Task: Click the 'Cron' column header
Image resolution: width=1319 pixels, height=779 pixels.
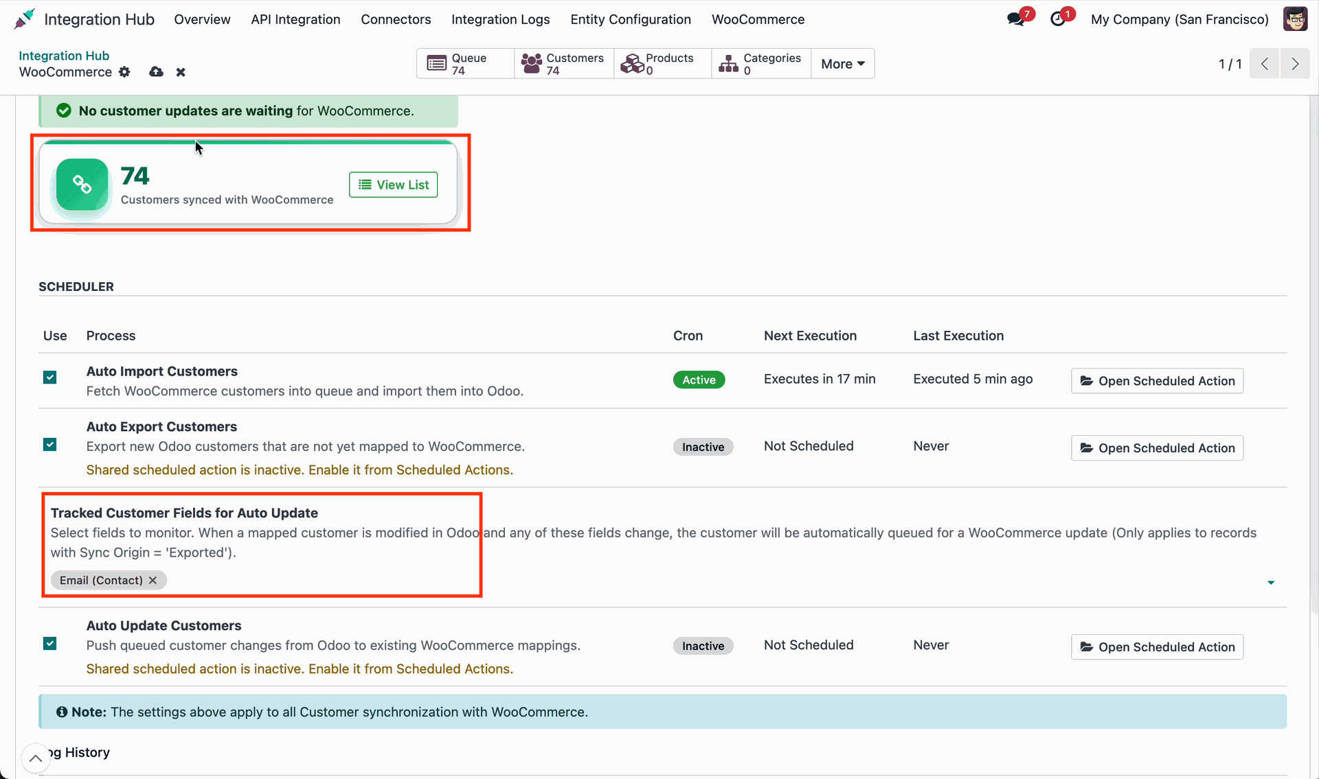Action: click(688, 336)
